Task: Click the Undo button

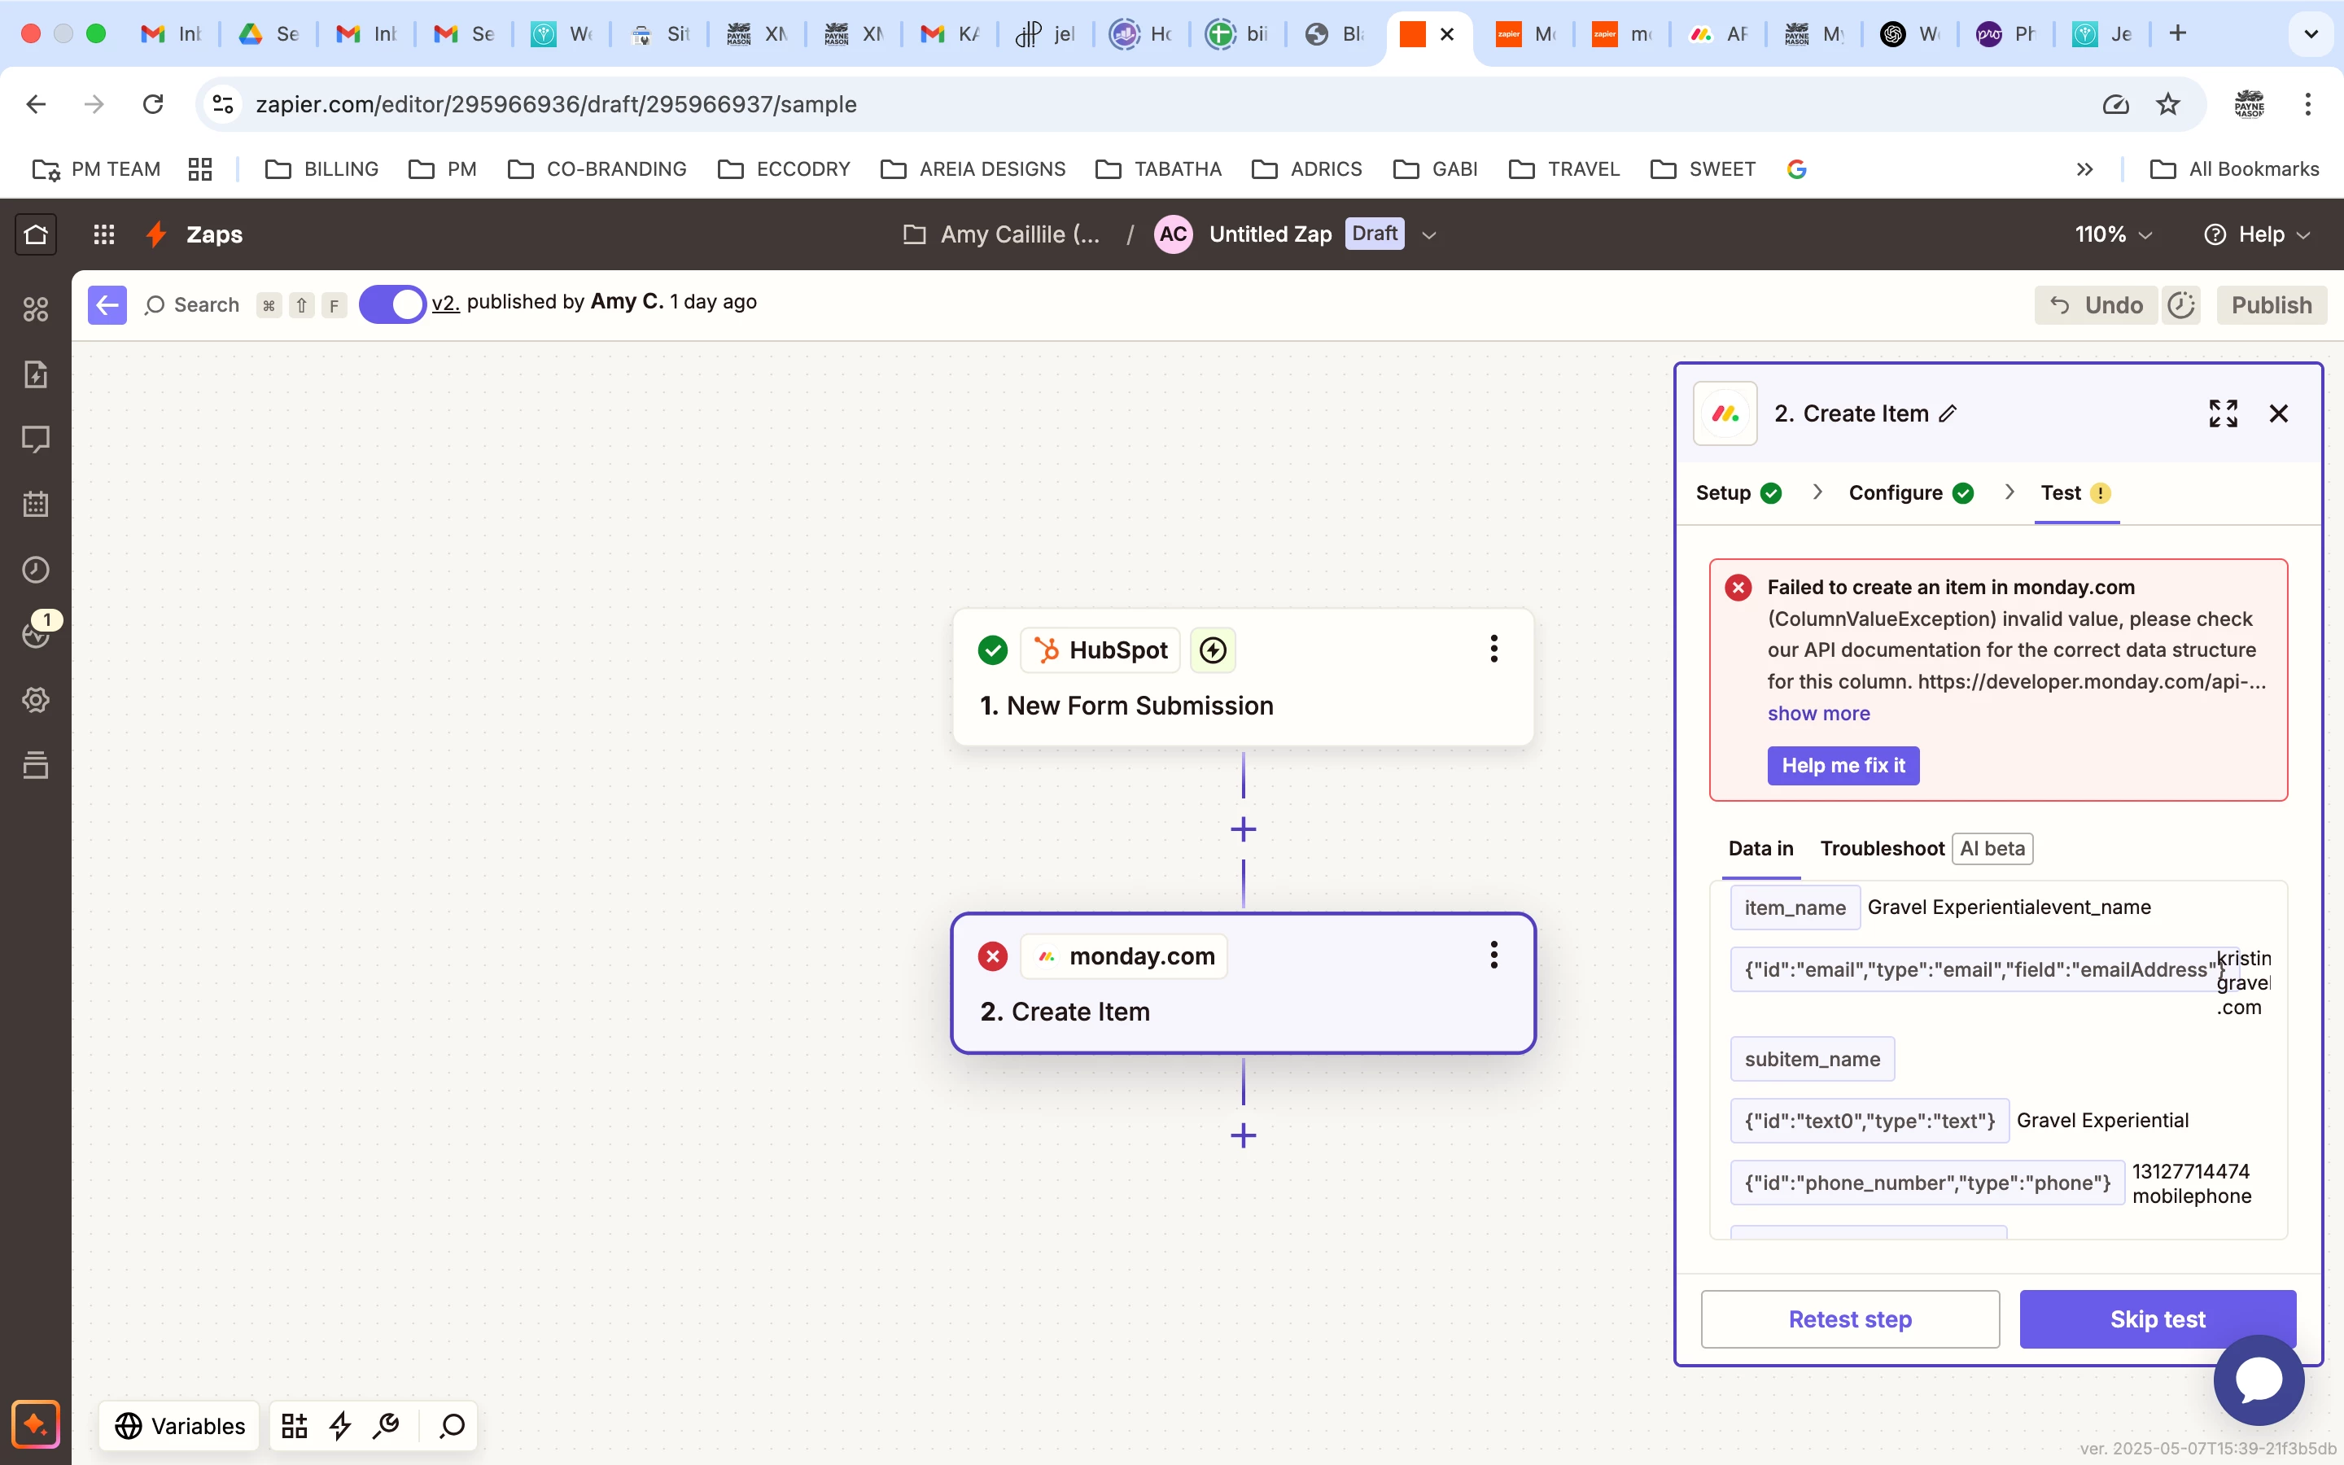Action: [x=2095, y=305]
